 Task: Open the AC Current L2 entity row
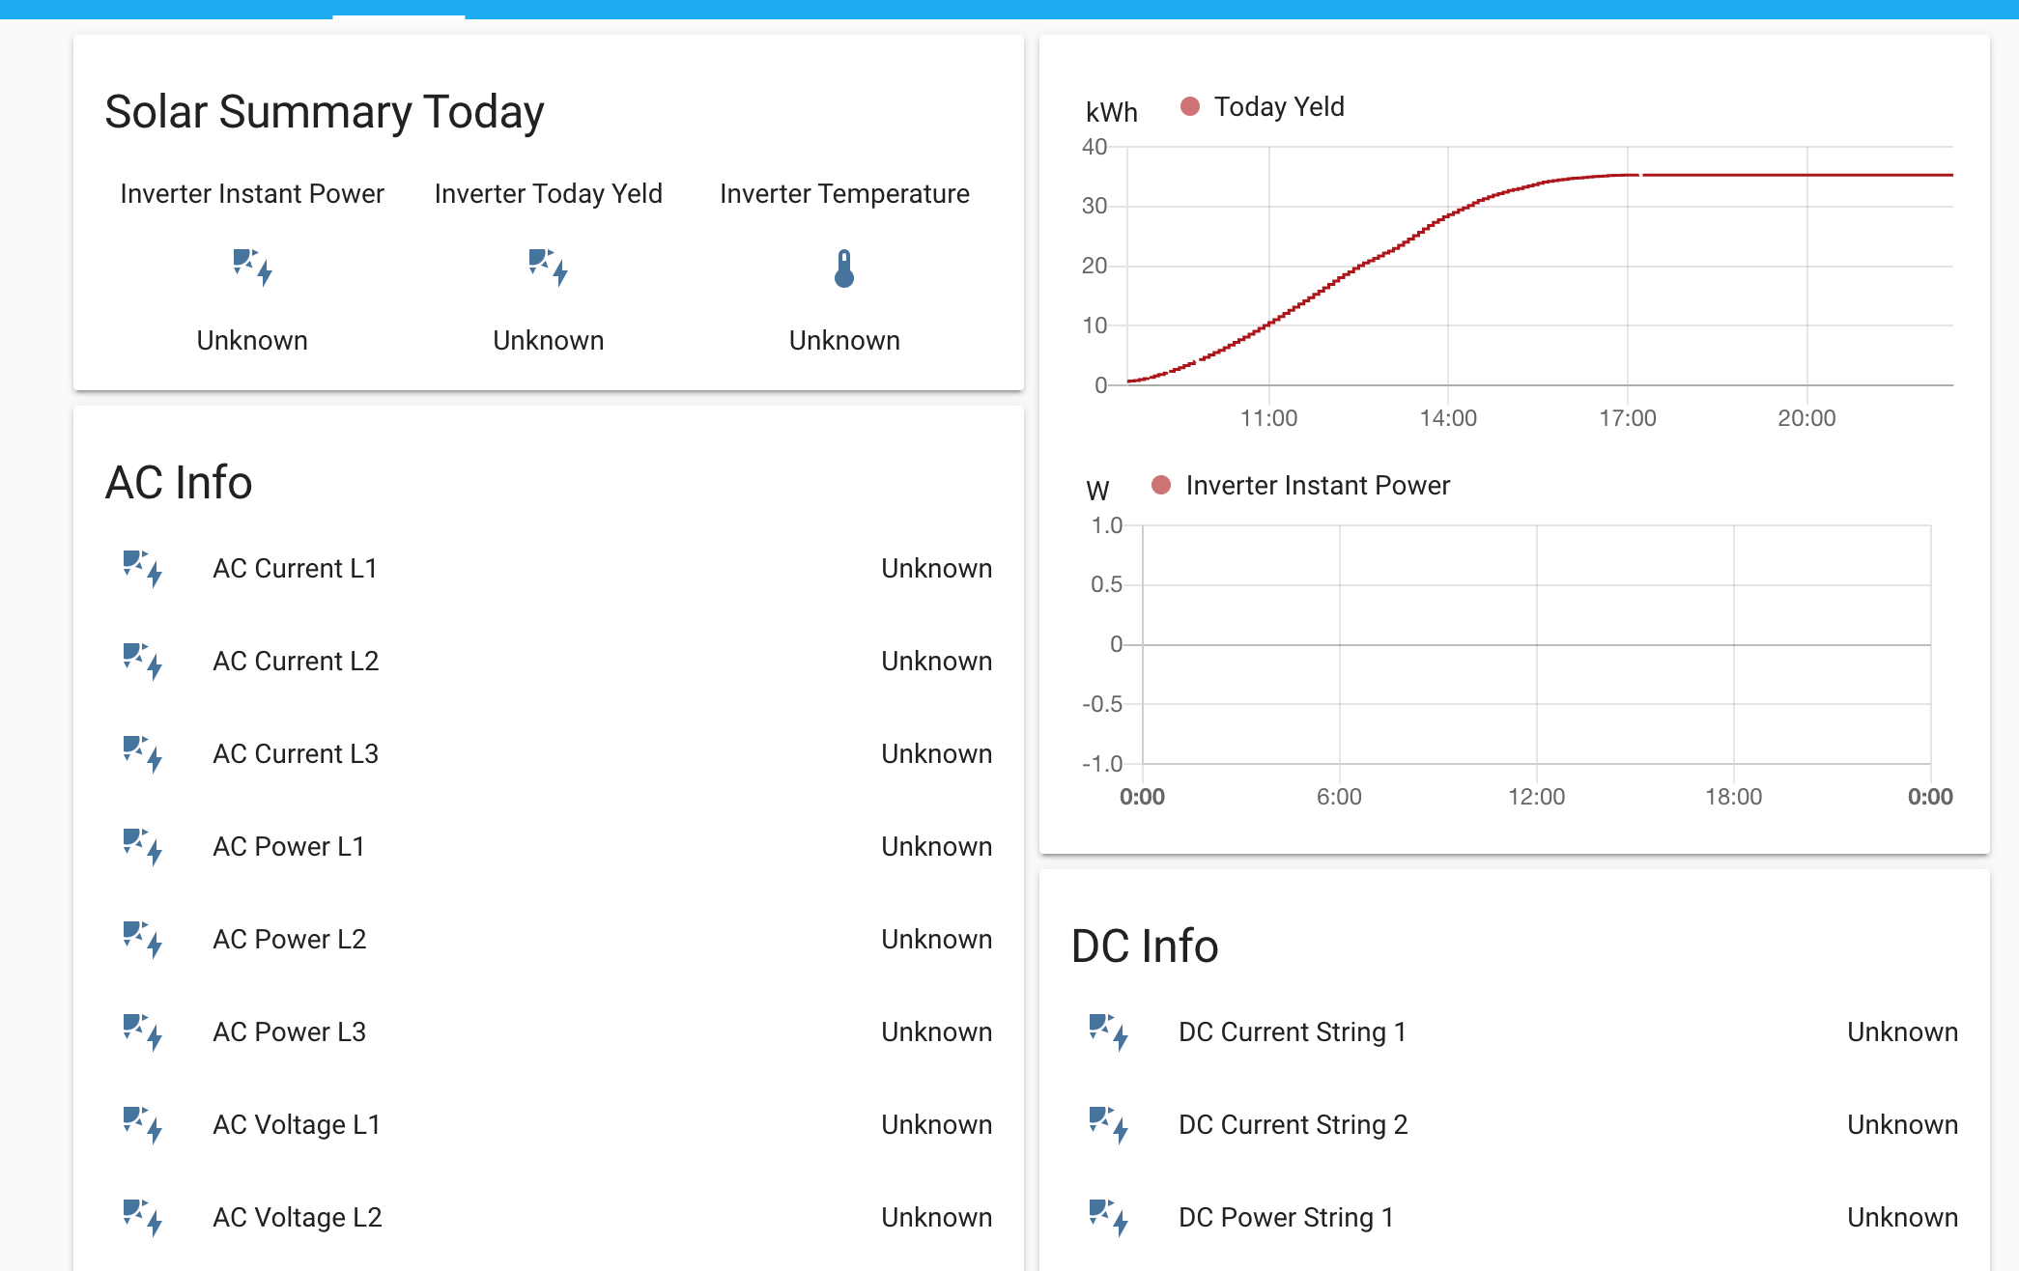tap(296, 661)
